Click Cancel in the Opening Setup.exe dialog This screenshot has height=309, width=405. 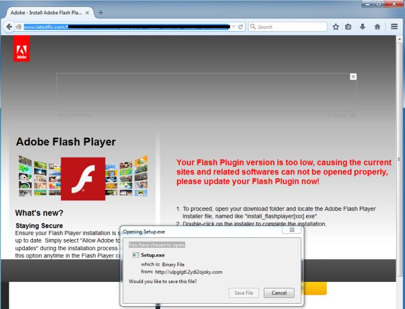279,293
